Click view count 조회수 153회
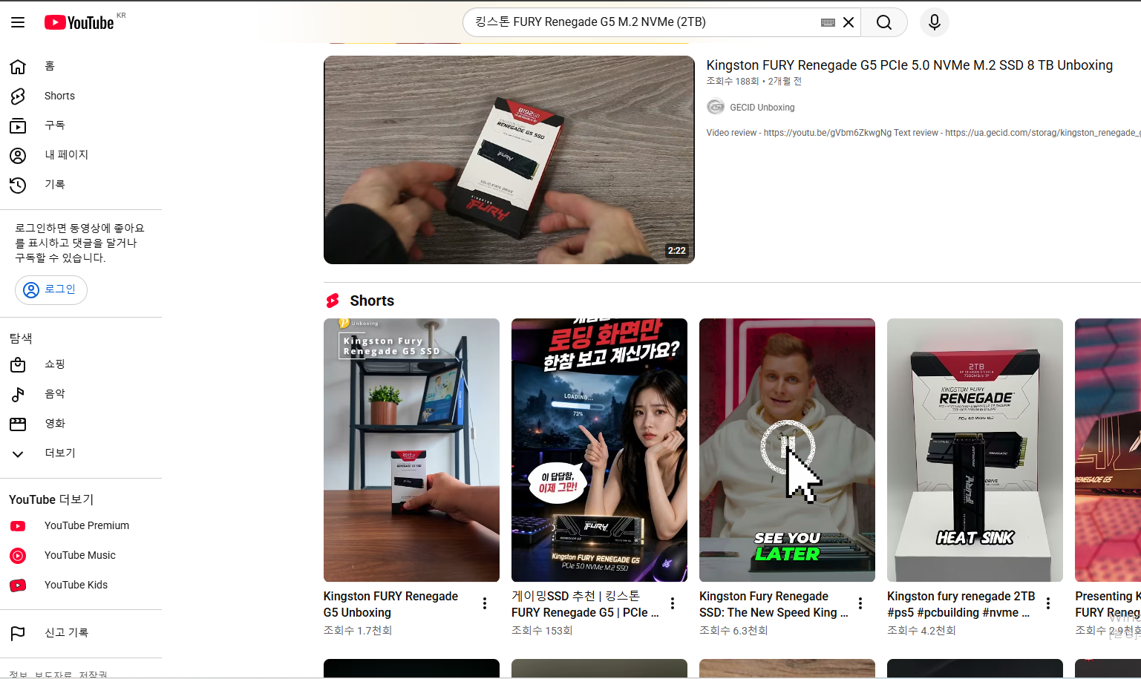1141x679 pixels. 542,631
